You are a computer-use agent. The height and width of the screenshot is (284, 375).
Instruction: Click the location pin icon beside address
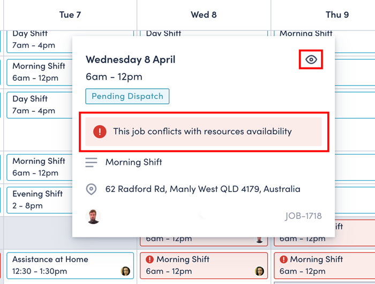(91, 189)
